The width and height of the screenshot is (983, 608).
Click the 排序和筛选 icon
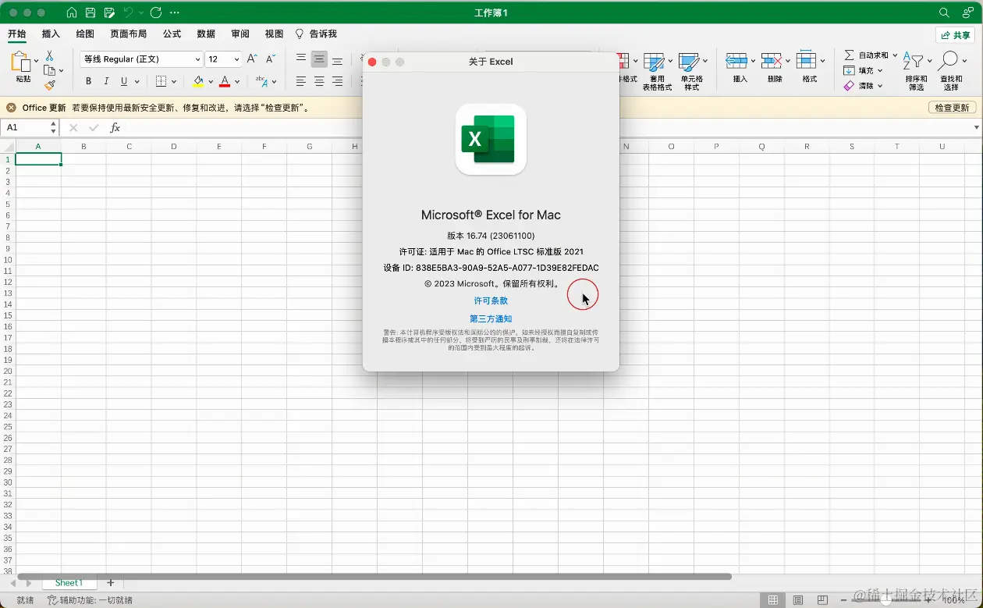(x=913, y=62)
